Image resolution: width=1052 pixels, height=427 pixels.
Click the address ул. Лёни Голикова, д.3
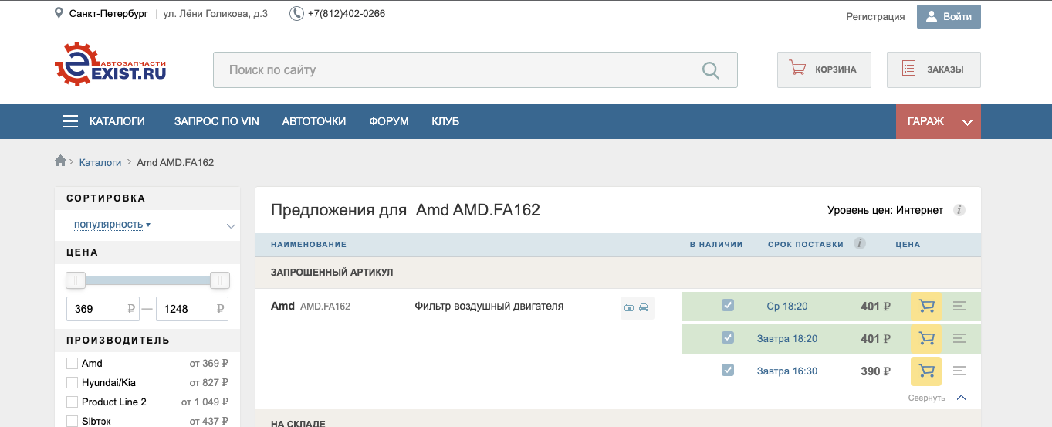coord(216,14)
